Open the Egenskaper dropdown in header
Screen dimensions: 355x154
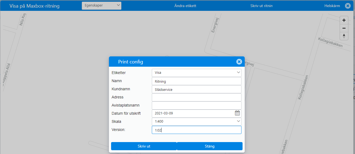pyautogui.click(x=102, y=5)
